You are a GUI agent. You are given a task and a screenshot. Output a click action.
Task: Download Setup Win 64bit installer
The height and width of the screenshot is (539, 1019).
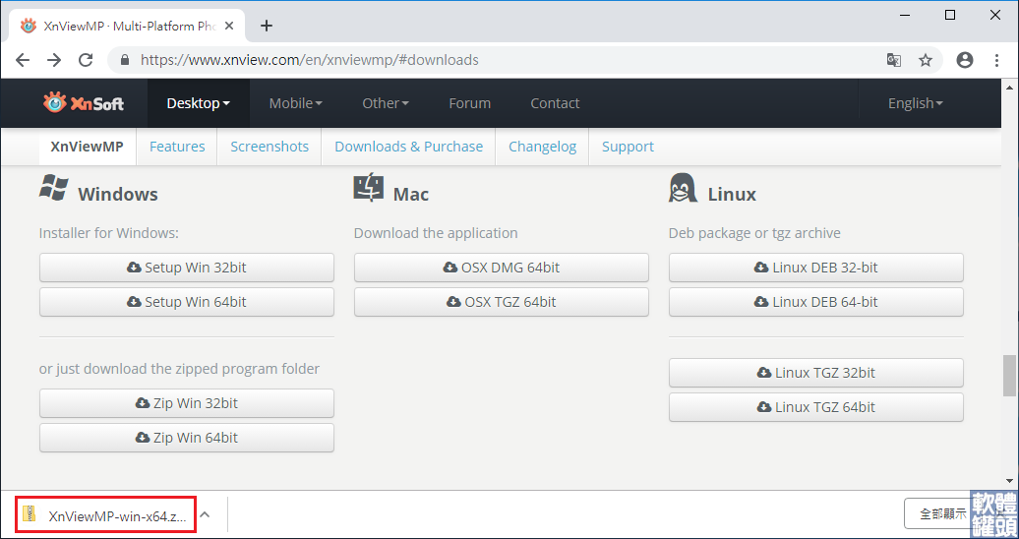(x=187, y=302)
